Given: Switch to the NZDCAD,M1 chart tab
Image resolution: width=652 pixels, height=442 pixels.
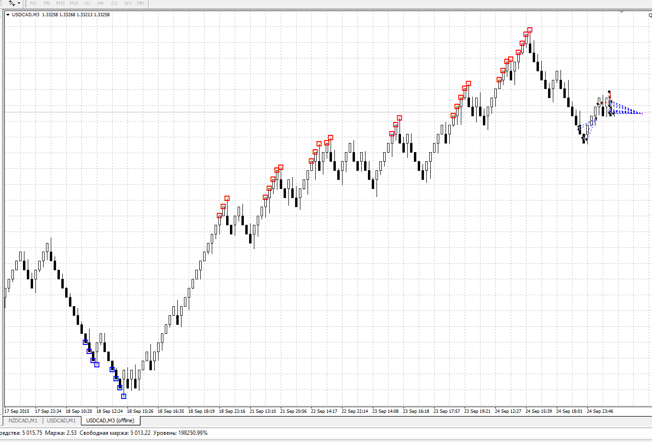Looking at the screenshot, I should pos(23,420).
